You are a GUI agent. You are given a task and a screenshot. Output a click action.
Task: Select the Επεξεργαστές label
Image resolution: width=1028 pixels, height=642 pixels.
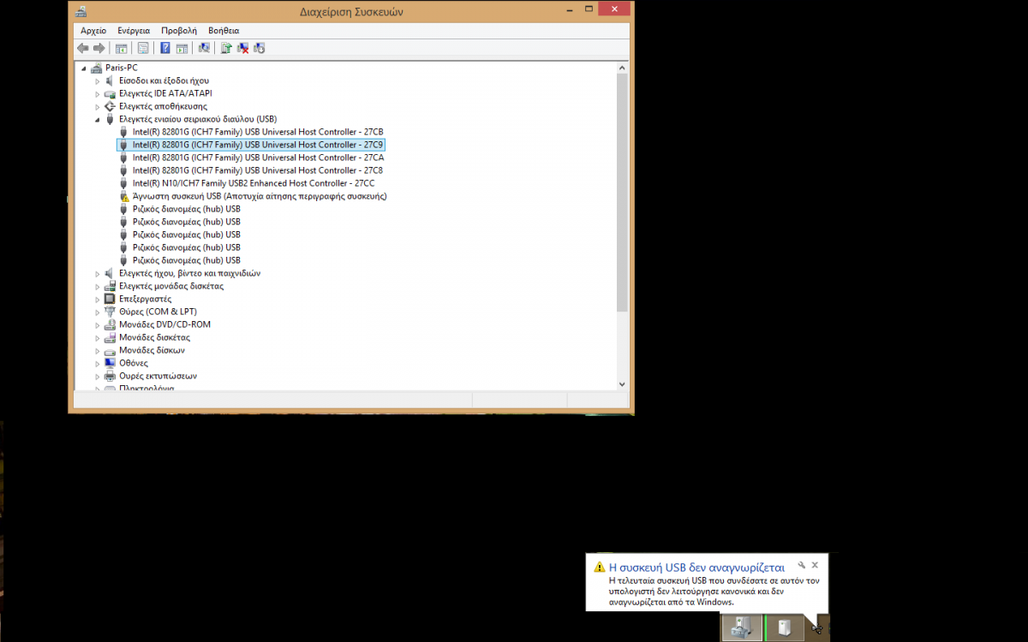[x=146, y=299]
